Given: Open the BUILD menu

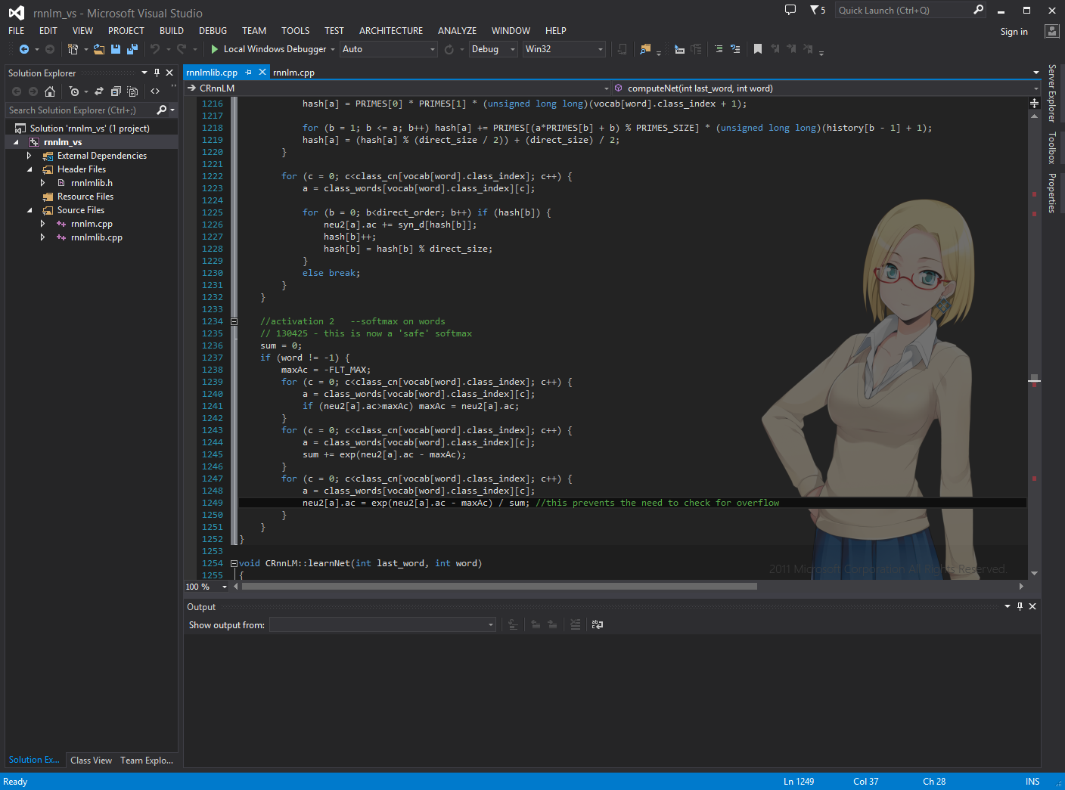Looking at the screenshot, I should (x=172, y=31).
